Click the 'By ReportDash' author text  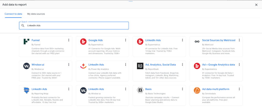tap(152, 69)
